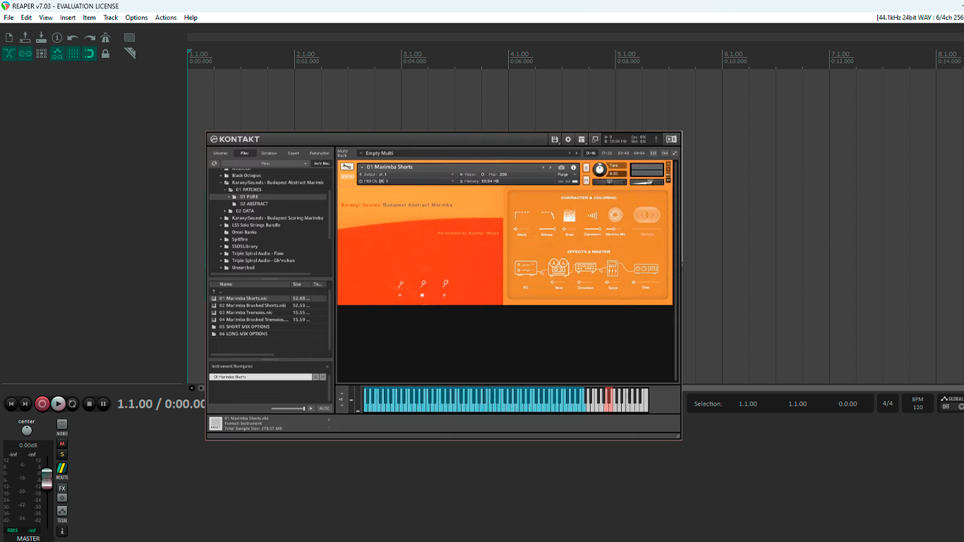Expand the Spitfire folder

221,239
